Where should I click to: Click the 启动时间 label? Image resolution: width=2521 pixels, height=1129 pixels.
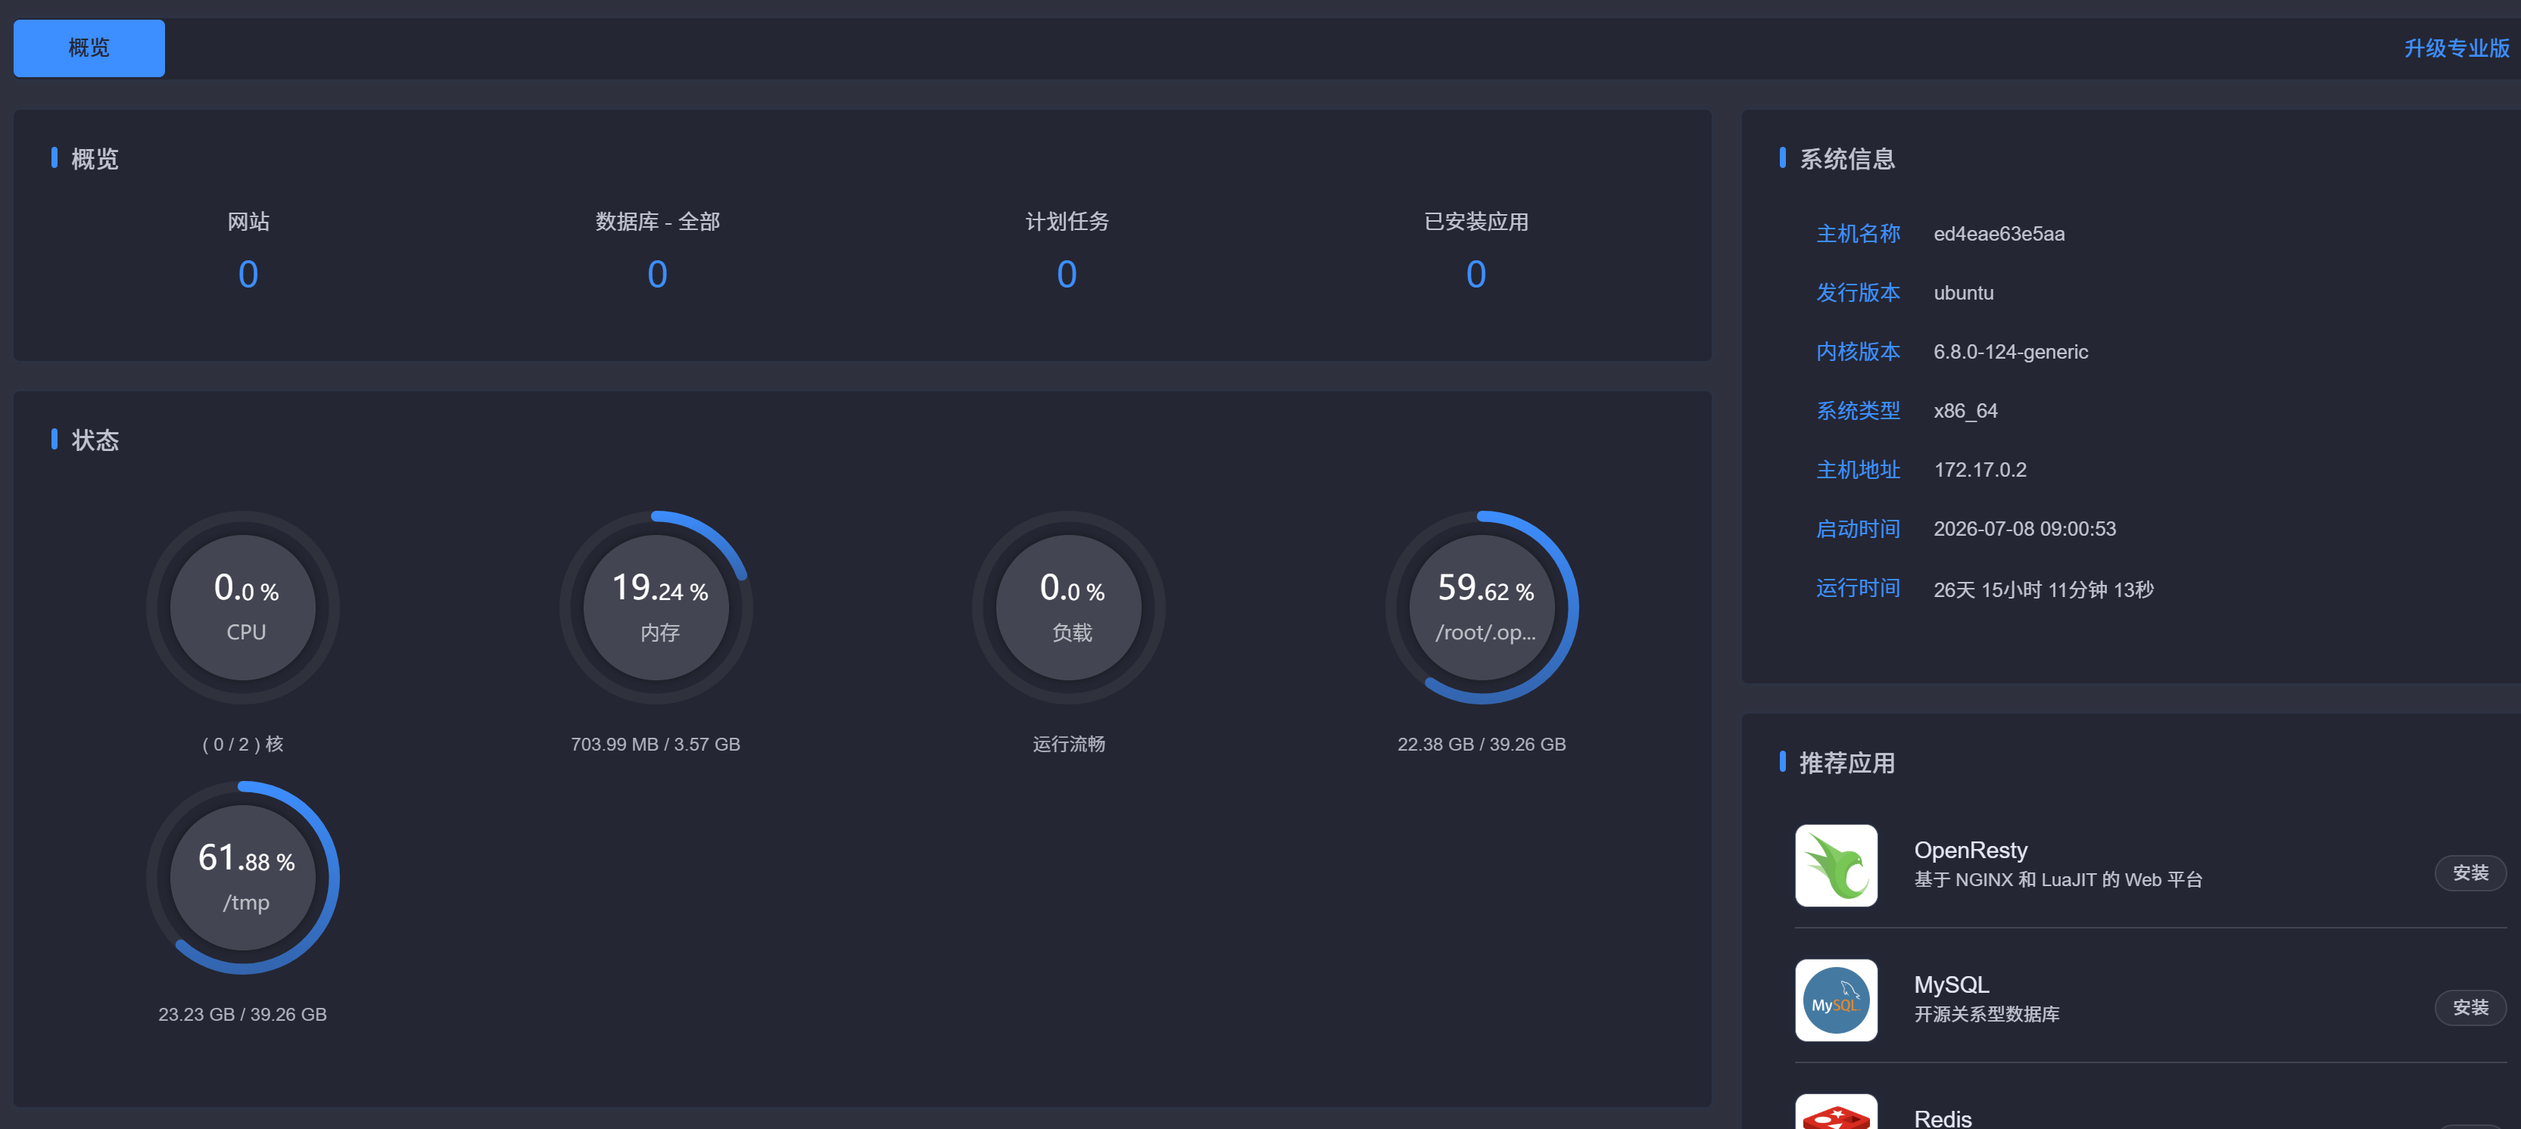click(1858, 528)
